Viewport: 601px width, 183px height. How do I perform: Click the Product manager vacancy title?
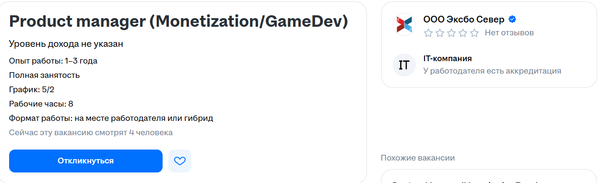tap(178, 22)
